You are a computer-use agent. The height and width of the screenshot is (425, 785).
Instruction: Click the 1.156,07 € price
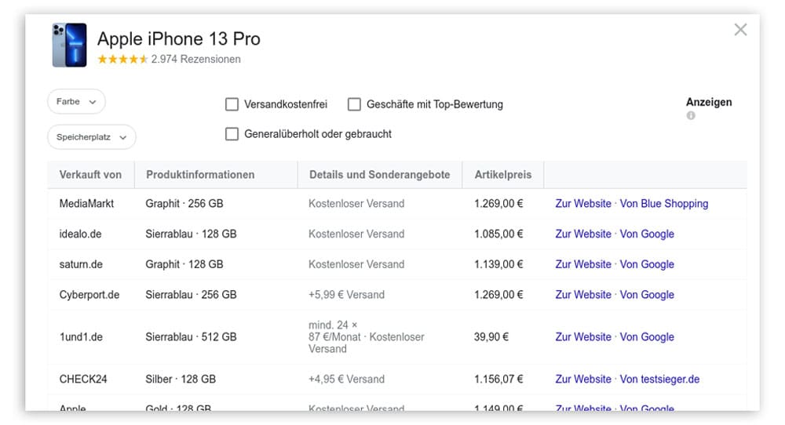point(498,379)
